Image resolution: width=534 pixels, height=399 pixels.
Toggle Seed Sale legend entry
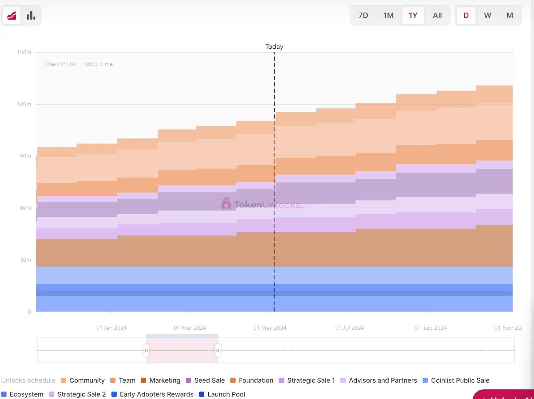pos(205,380)
